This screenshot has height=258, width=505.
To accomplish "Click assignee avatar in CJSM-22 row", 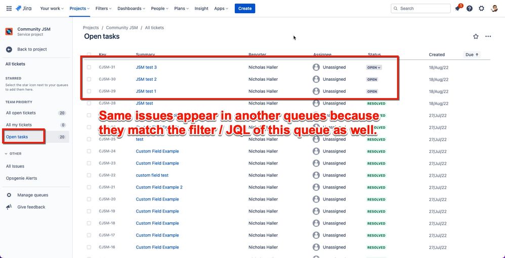I will pyautogui.click(x=316, y=175).
